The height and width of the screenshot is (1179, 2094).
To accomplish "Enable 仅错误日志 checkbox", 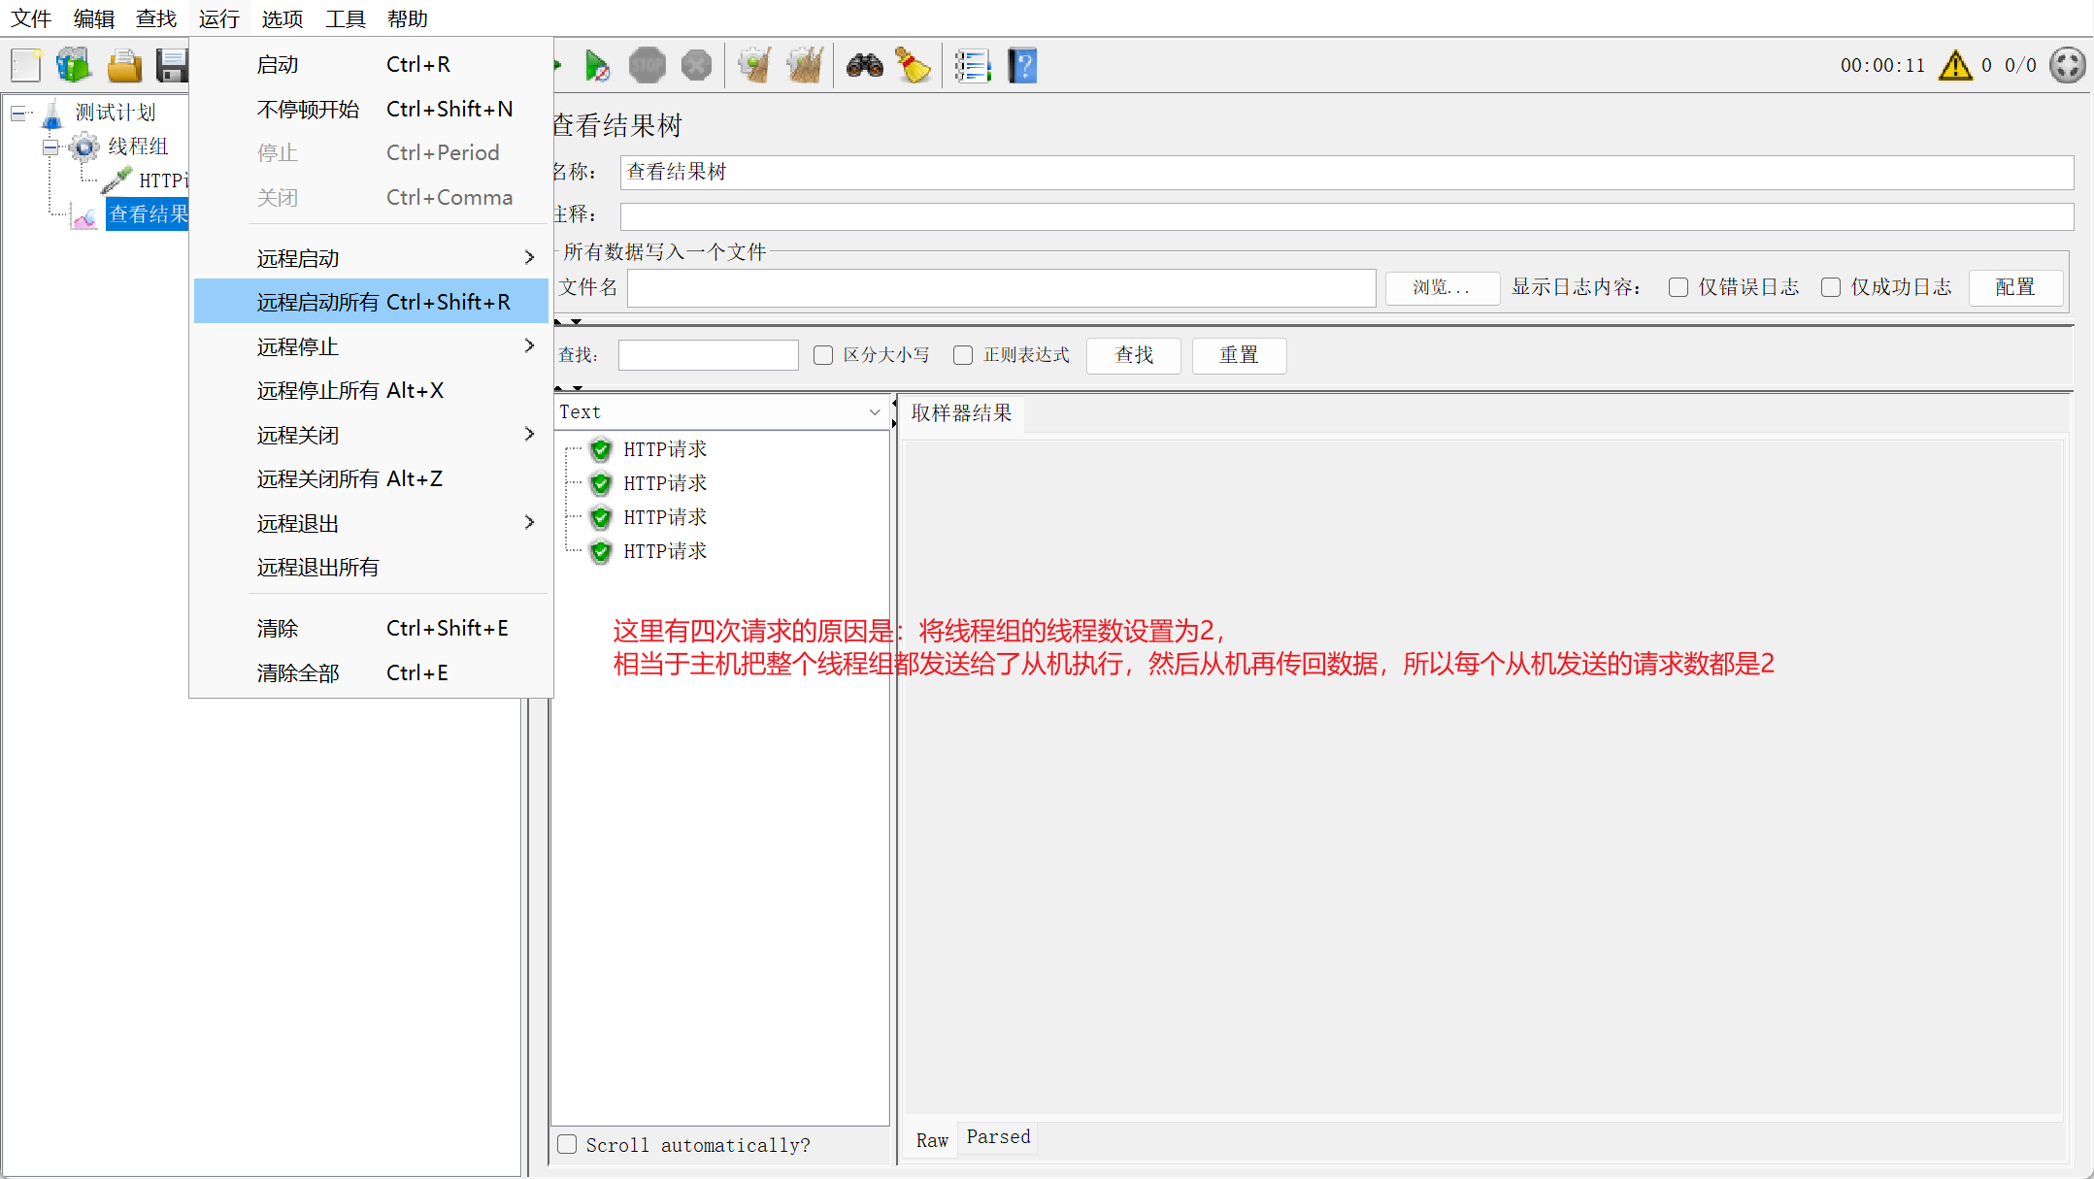I will point(1679,287).
